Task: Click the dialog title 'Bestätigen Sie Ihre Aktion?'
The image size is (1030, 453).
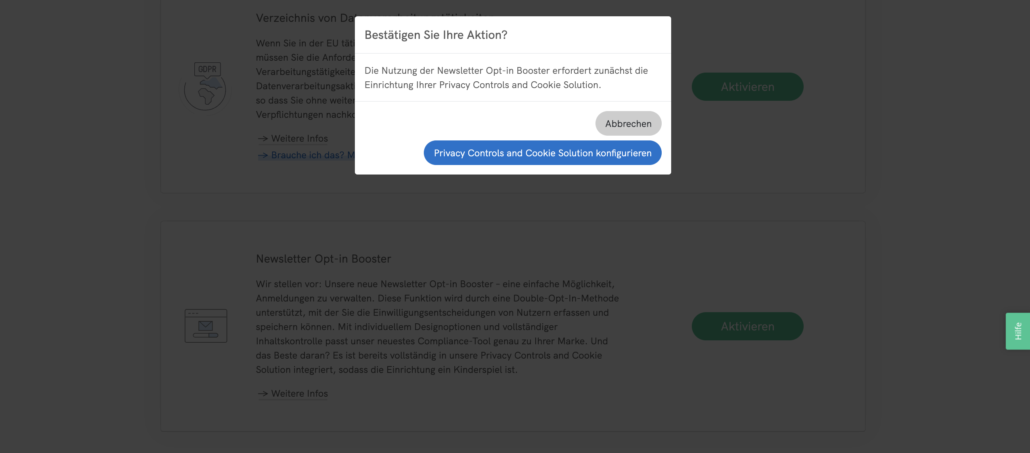Action: 435,35
